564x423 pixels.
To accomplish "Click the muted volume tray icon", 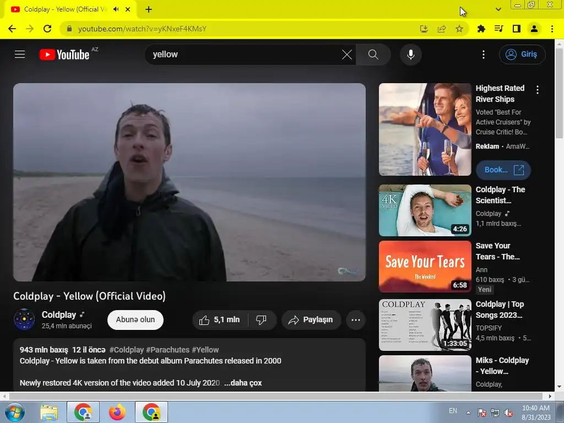I will tap(508, 413).
